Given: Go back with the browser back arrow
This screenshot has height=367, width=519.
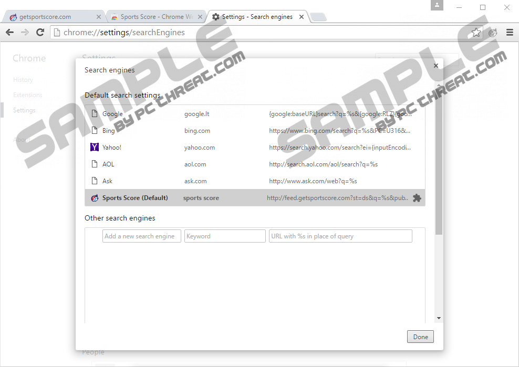Looking at the screenshot, I should pyautogui.click(x=10, y=33).
